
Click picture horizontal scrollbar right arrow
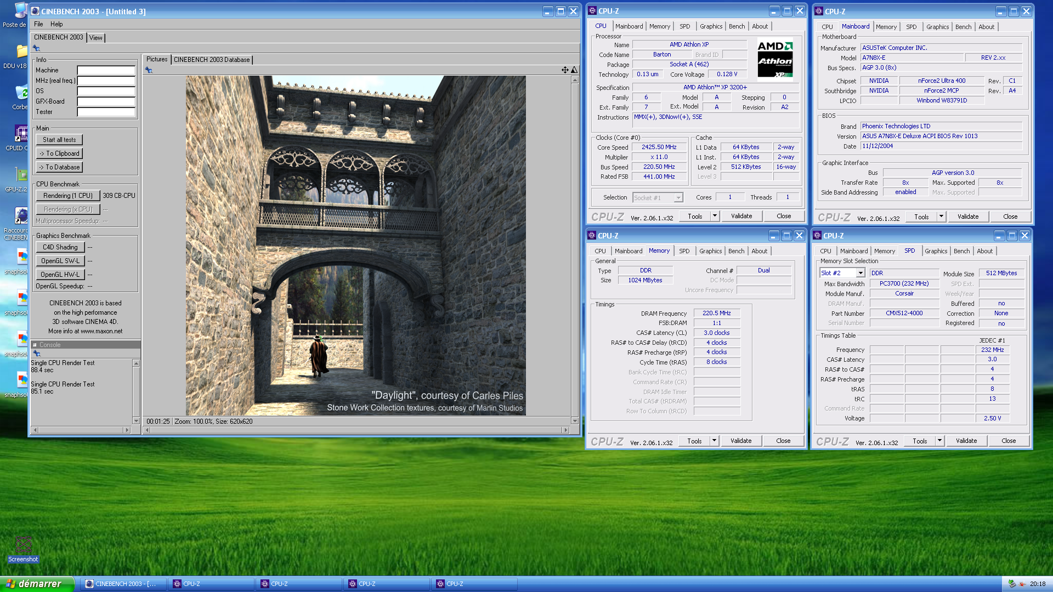[x=565, y=430]
